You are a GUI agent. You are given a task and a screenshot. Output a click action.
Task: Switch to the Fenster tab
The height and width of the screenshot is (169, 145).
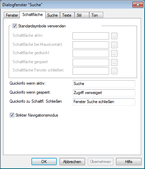pos(12,15)
